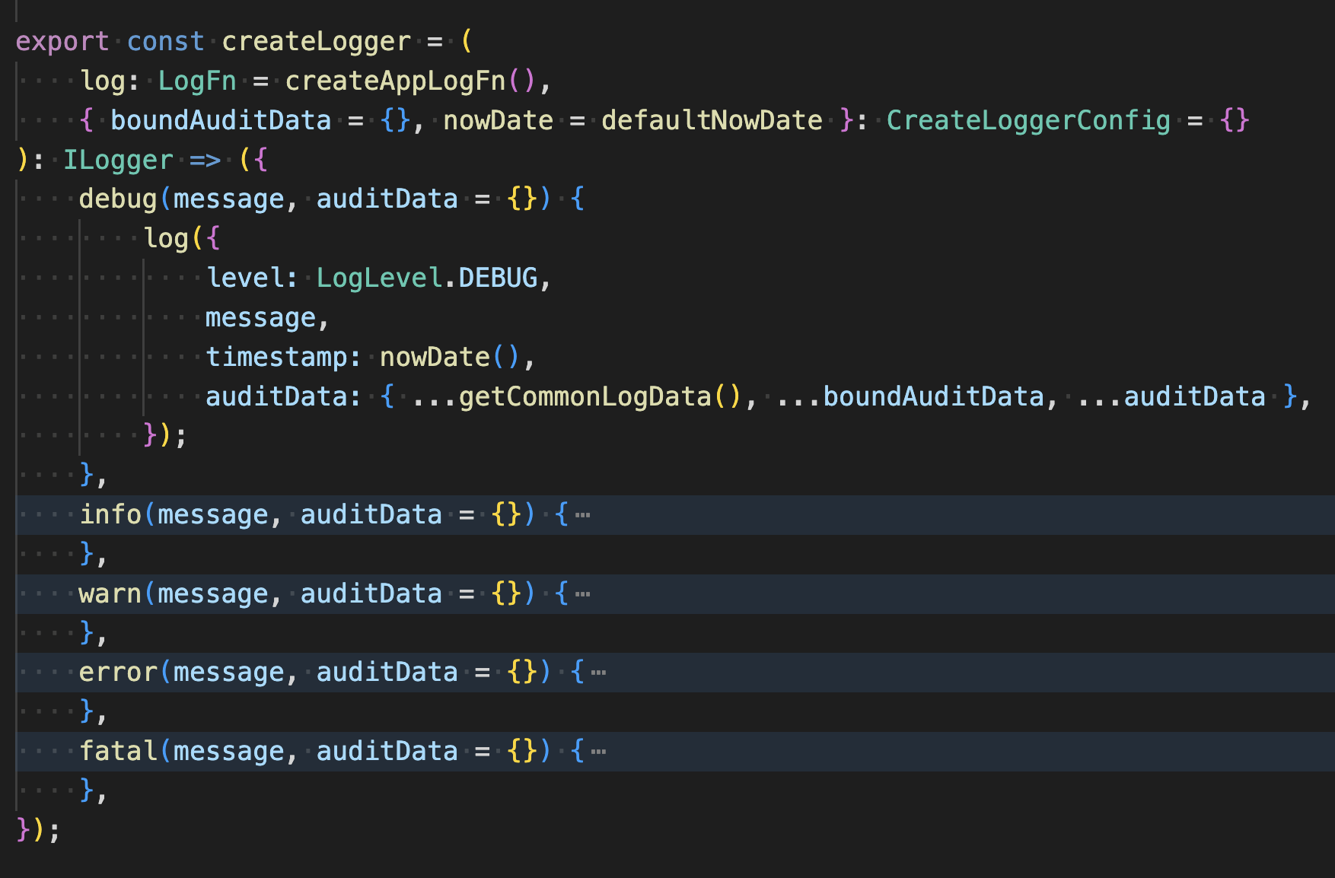
Task: Click ...boundAuditData spread in auditData object
Action: (910, 397)
